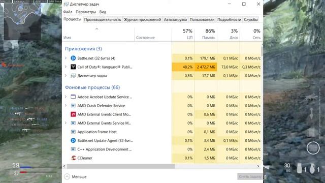
Task: Collapse the view with the Меньше button
Action: pyautogui.click(x=75, y=176)
